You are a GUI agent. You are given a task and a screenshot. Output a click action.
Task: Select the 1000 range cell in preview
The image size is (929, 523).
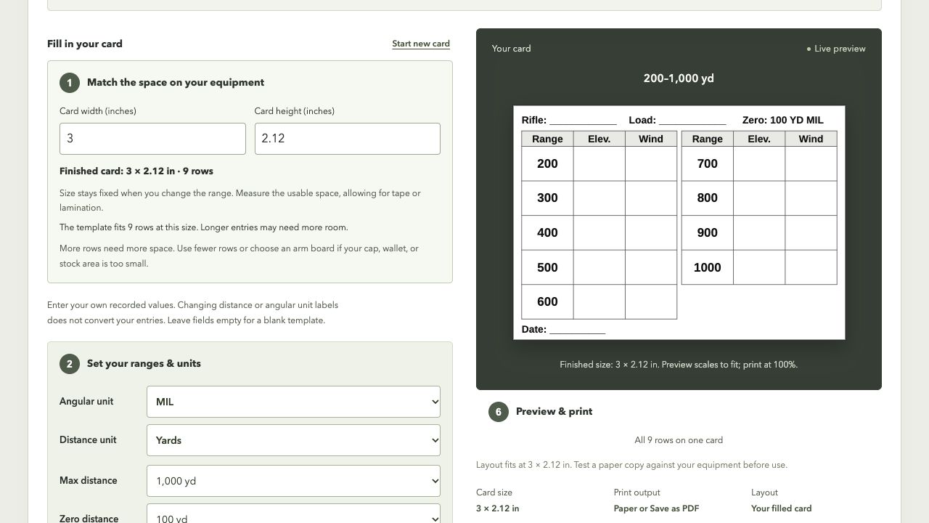[x=707, y=267]
